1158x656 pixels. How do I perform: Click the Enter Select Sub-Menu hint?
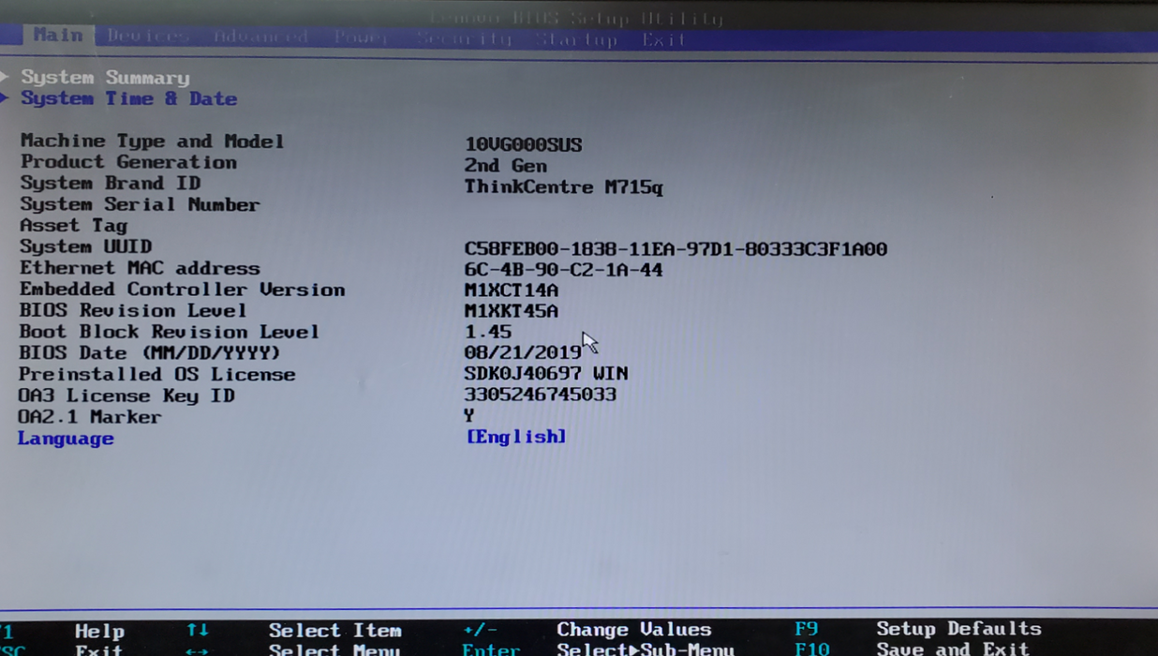point(598,649)
